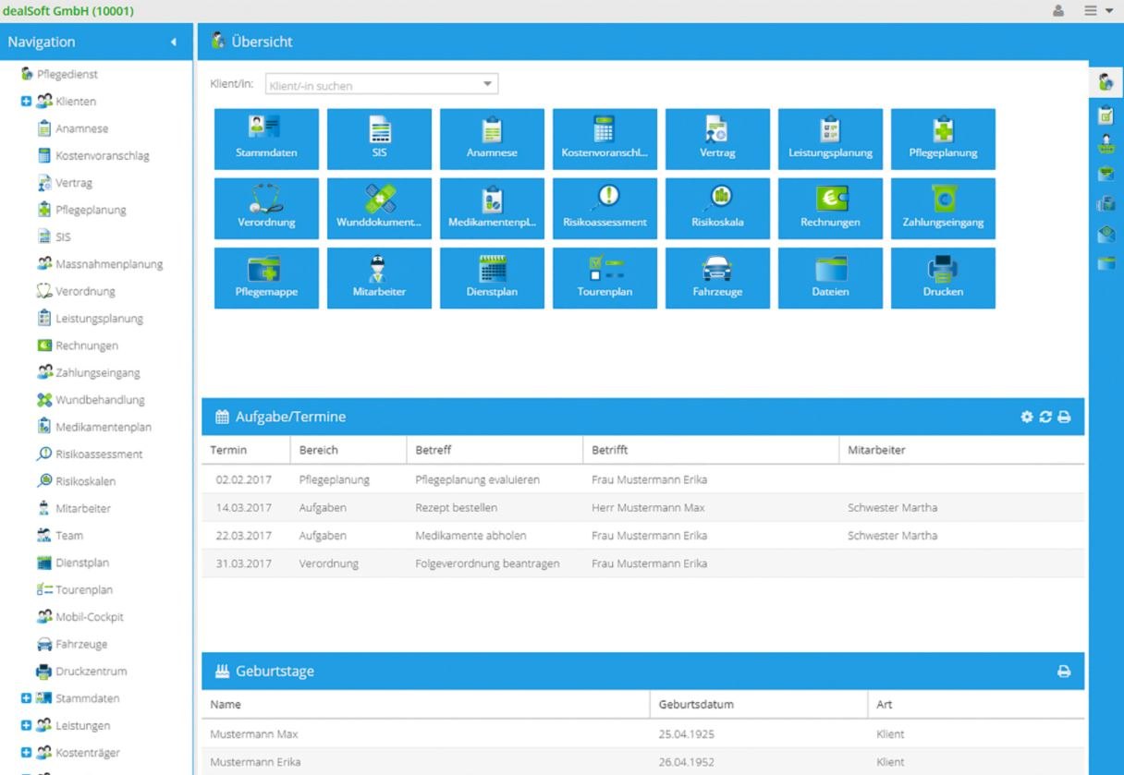Image resolution: width=1124 pixels, height=775 pixels.
Task: Open the Drucken tile
Action: (943, 277)
